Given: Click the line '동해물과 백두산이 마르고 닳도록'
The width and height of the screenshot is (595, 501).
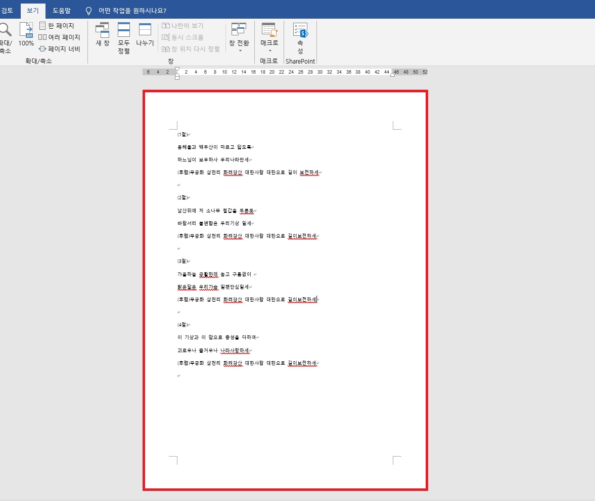Looking at the screenshot, I should pyautogui.click(x=214, y=147).
